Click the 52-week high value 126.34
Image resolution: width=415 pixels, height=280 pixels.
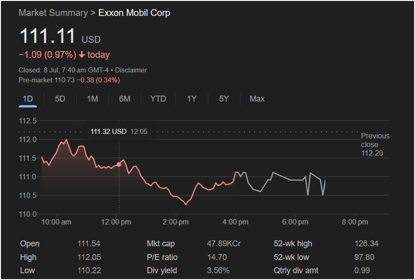[x=366, y=244]
